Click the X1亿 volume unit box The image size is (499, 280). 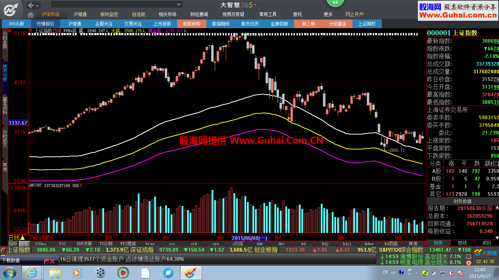[x=21, y=230]
